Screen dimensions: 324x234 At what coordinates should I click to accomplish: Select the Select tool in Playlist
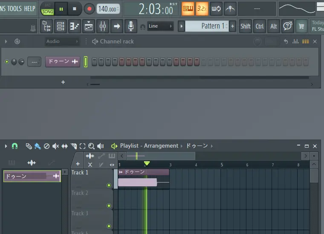pyautogui.click(x=82, y=146)
